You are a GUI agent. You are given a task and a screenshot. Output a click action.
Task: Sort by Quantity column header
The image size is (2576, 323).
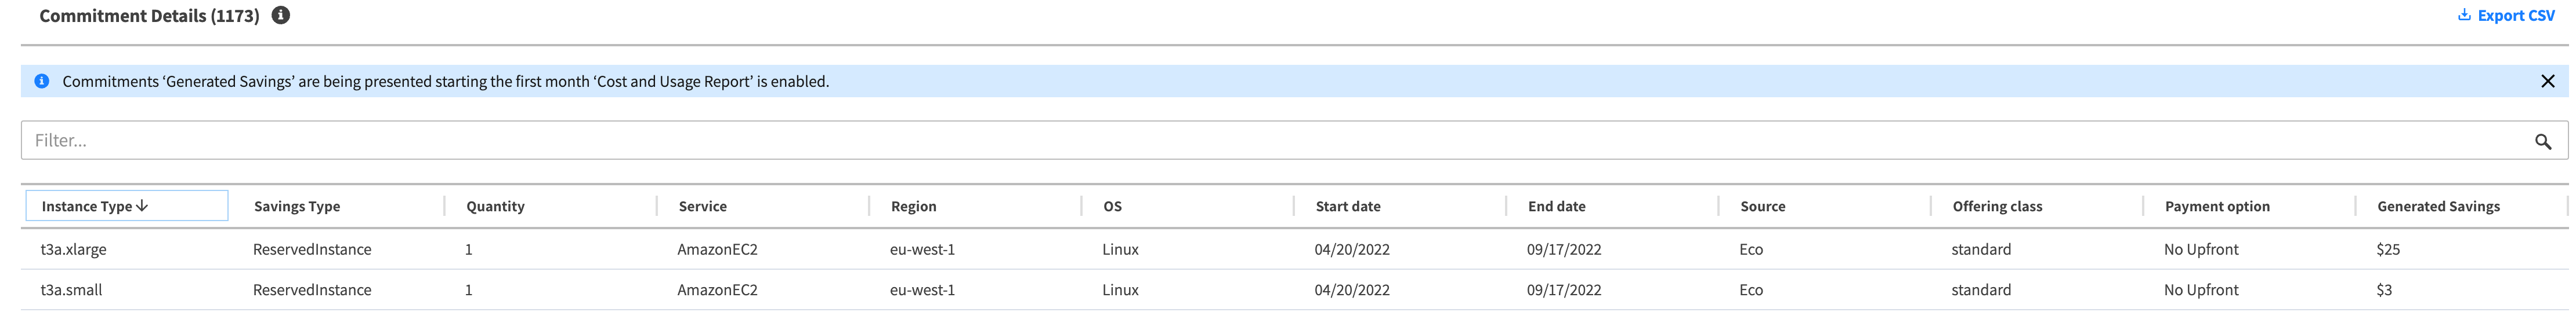point(495,206)
